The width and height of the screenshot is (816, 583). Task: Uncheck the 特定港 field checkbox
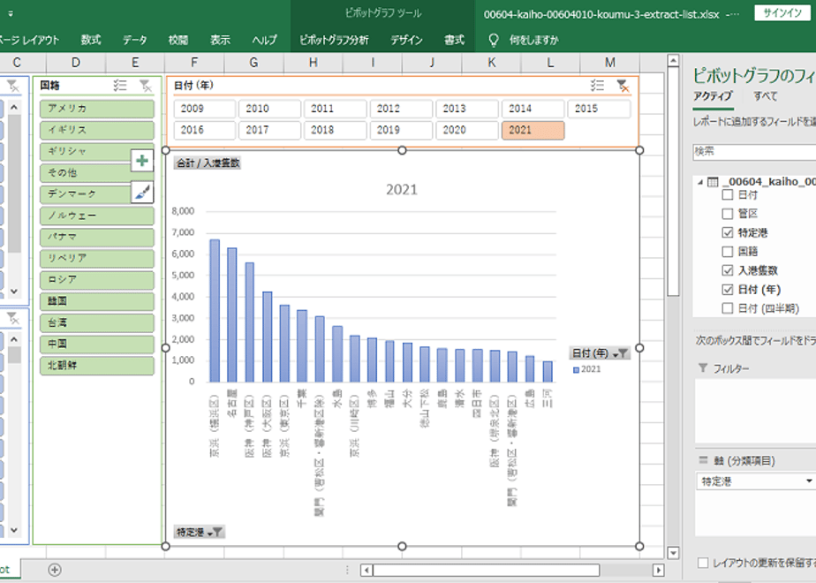tap(728, 232)
